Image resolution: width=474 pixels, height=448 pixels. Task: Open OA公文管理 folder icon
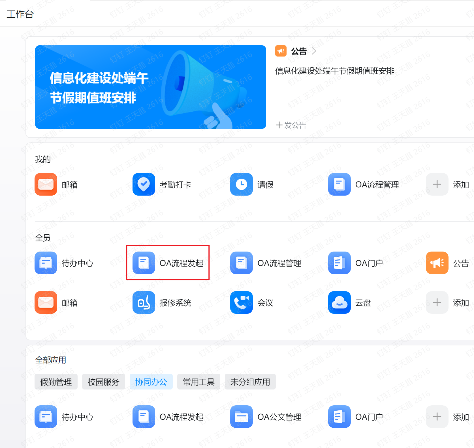tap(241, 417)
